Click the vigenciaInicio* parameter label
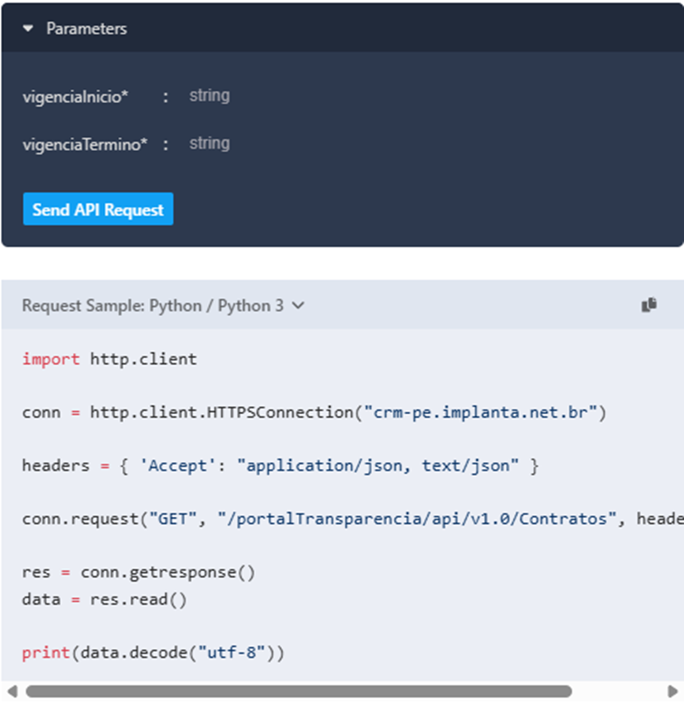Image resolution: width=684 pixels, height=703 pixels. [x=75, y=97]
